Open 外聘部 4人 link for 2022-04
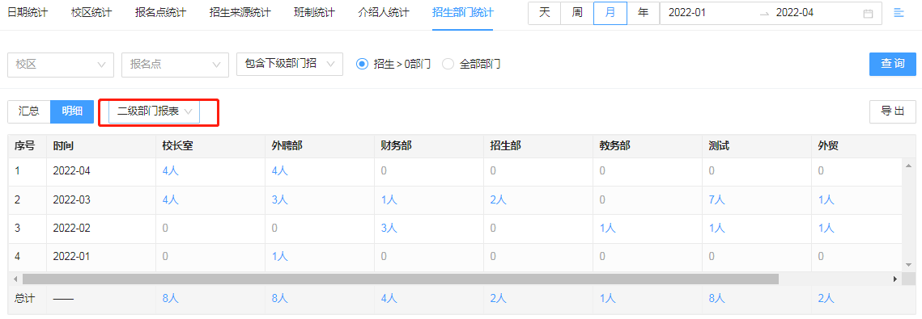The image size is (922, 319). tap(279, 171)
